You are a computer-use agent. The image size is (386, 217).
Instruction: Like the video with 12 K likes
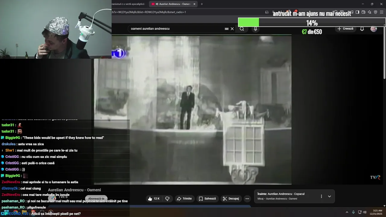[x=154, y=199]
